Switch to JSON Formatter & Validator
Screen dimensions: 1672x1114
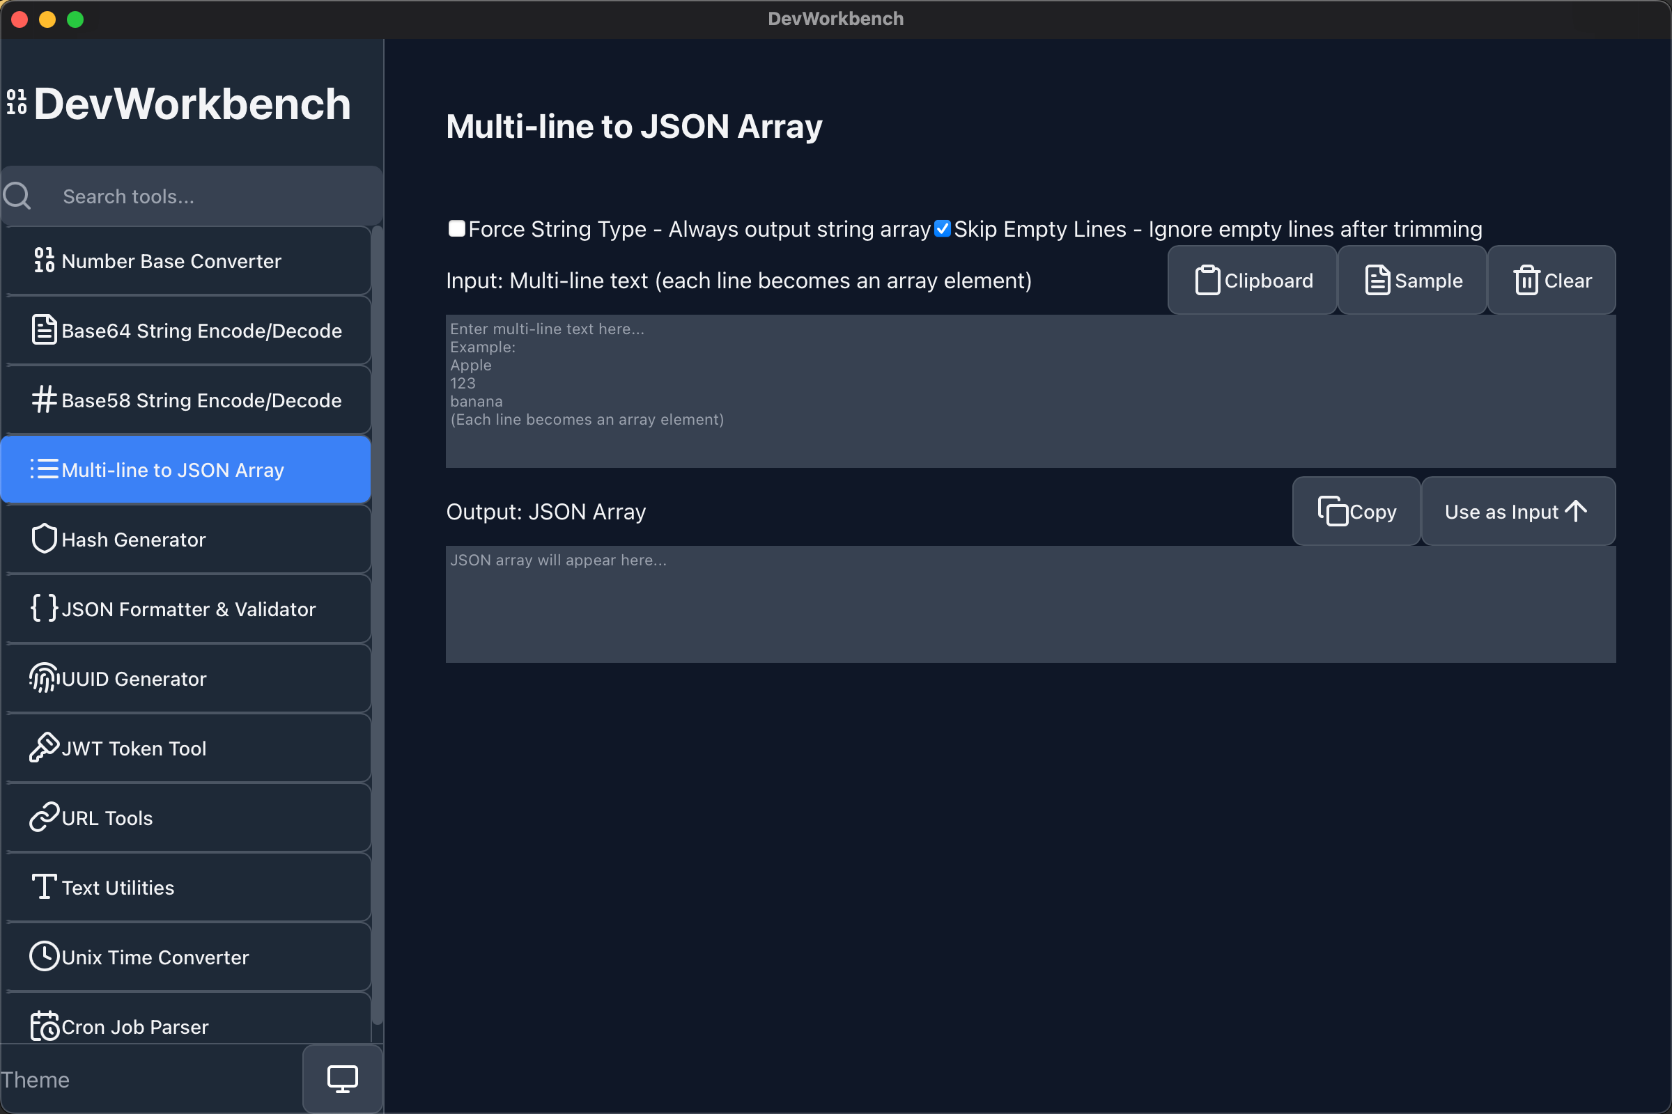[x=186, y=609]
